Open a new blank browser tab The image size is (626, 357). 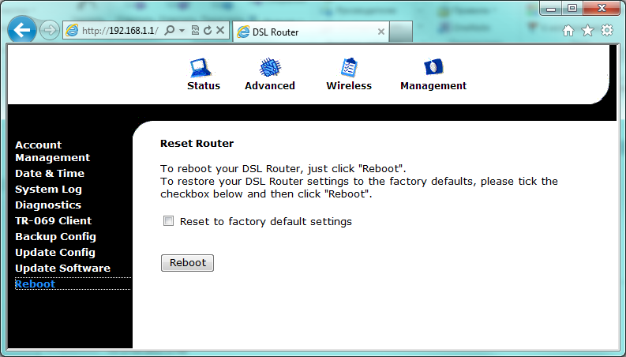tap(402, 32)
